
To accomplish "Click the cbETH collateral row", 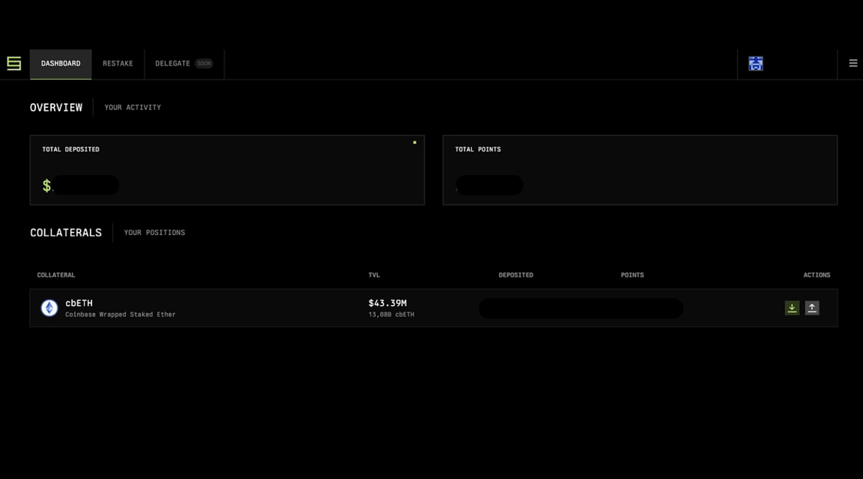I will click(288, 308).
